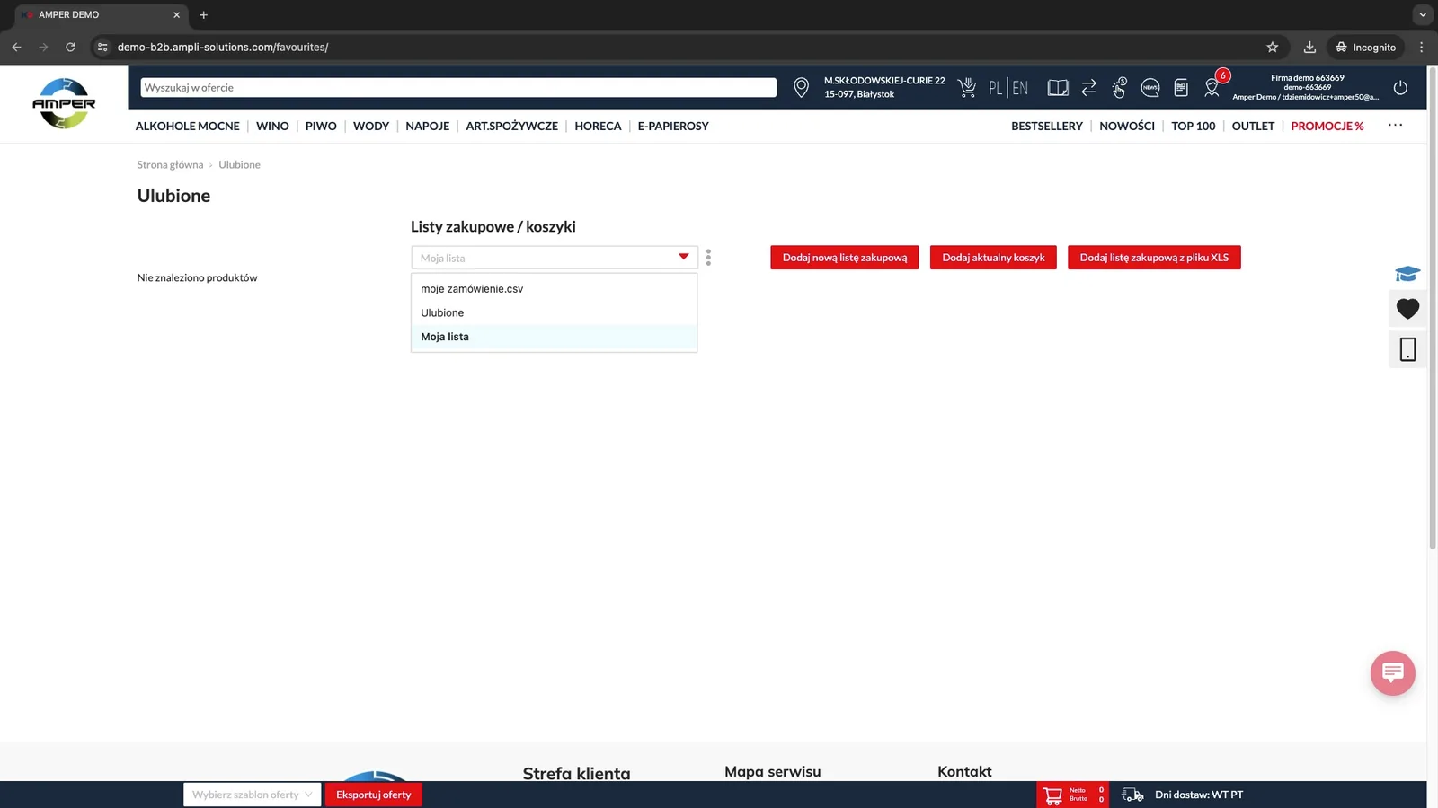Select Ulubione from the dropdown list
The width and height of the screenshot is (1438, 808).
point(554,312)
